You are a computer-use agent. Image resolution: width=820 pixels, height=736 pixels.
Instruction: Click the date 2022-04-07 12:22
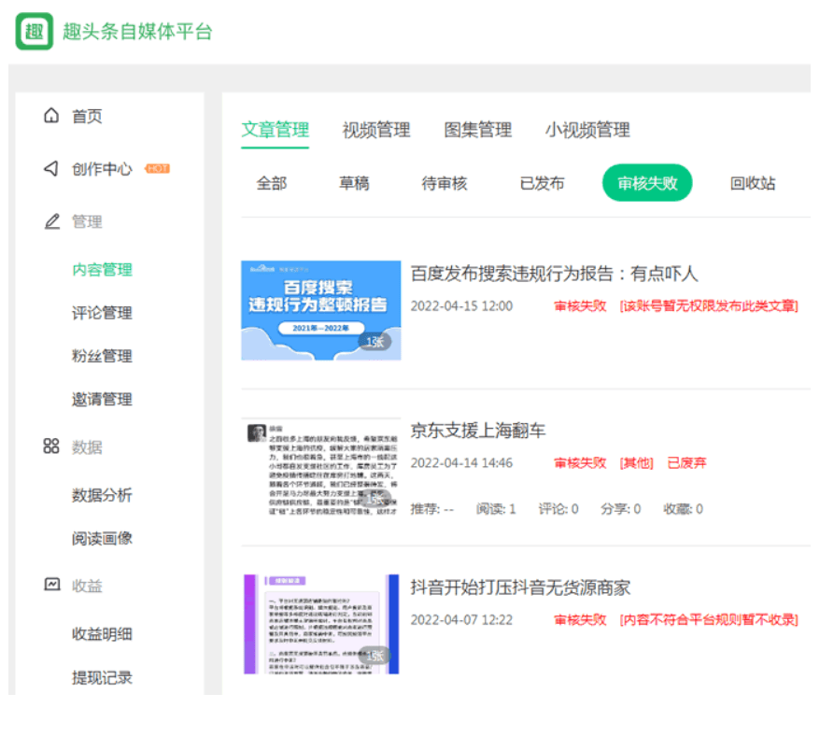[x=461, y=620]
